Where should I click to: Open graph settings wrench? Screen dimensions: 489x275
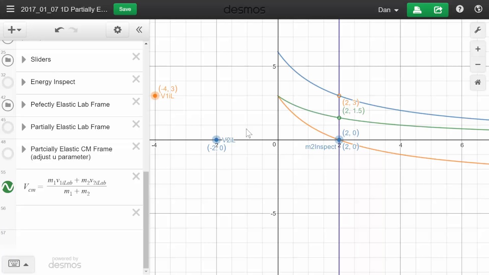pyautogui.click(x=478, y=30)
